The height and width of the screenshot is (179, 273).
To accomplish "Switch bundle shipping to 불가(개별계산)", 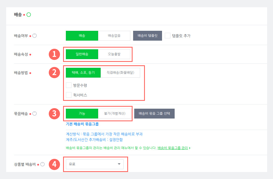I will pos(115,113).
